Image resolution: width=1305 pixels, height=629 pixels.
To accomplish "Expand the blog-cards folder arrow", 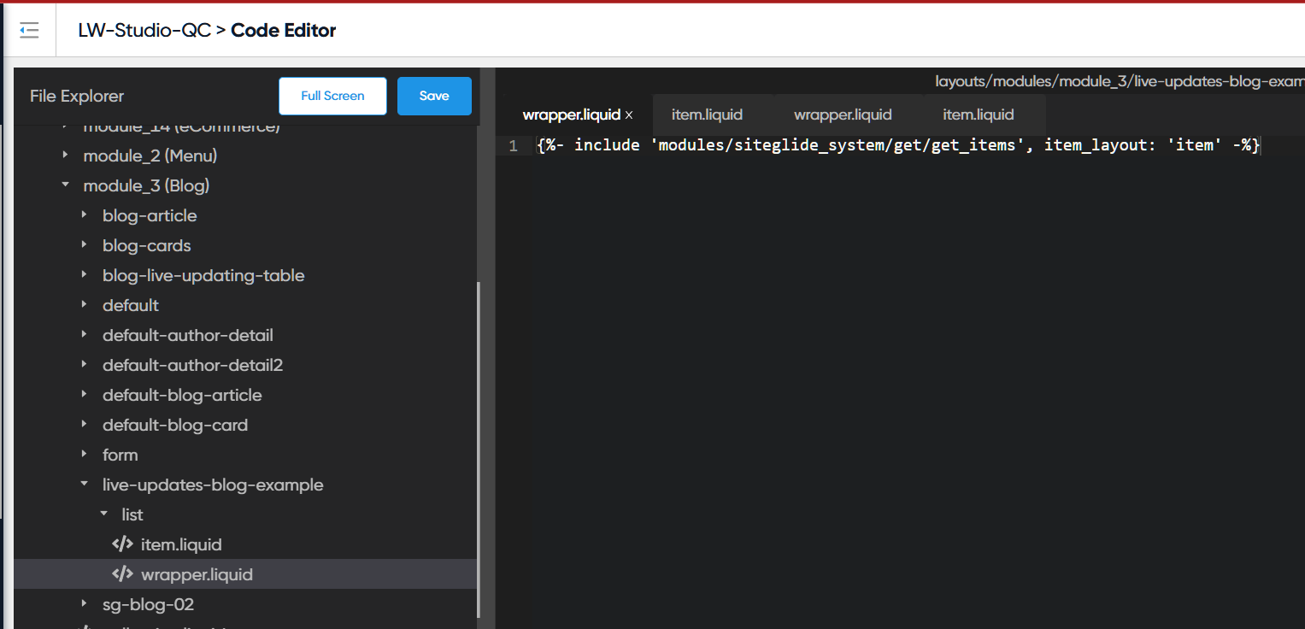I will tap(85, 245).
